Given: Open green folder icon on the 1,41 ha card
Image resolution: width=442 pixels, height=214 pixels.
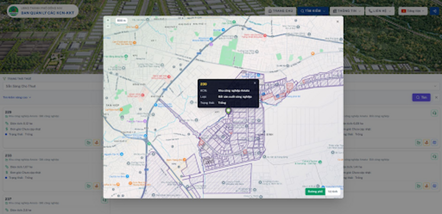Looking at the screenshot, I should pyautogui.click(x=419, y=186).
